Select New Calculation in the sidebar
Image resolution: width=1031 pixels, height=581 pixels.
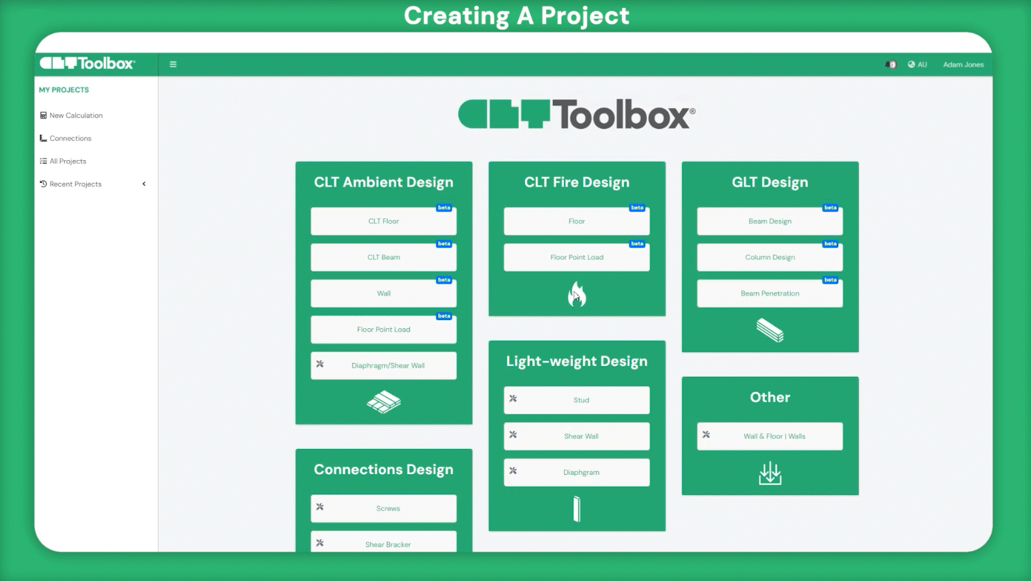tap(75, 115)
